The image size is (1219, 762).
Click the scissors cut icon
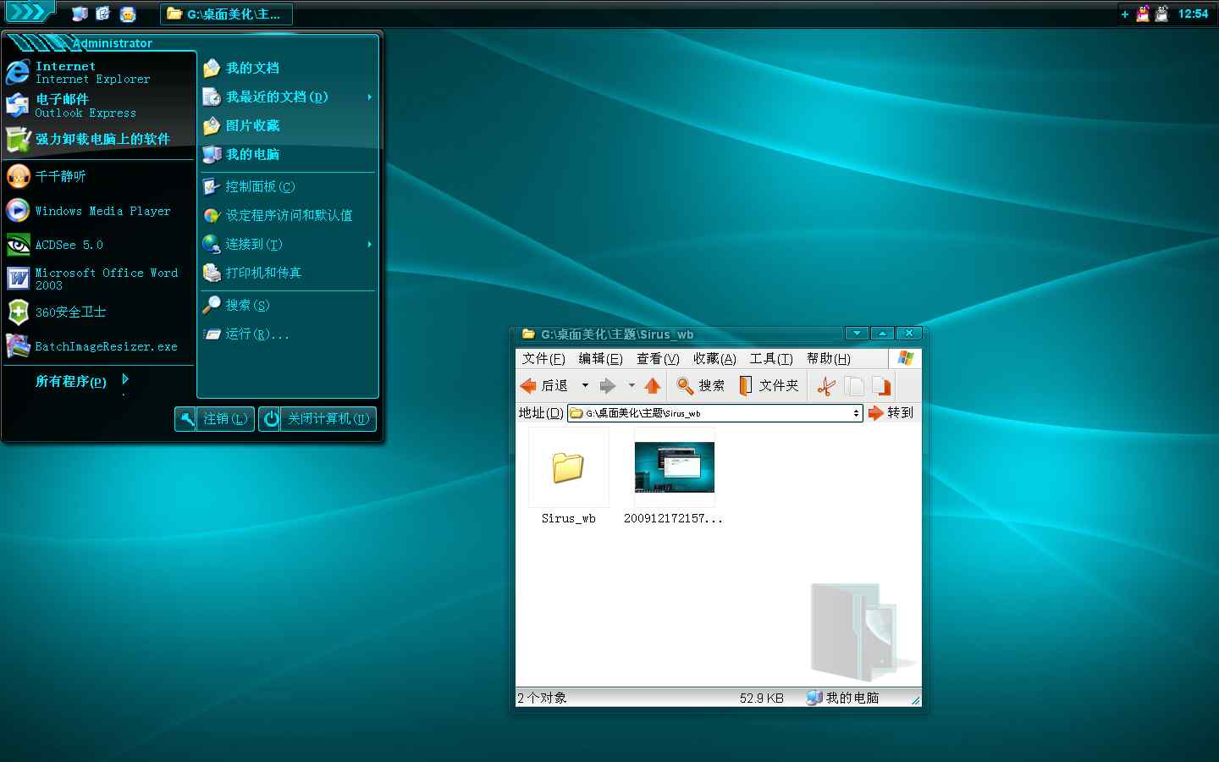826,386
